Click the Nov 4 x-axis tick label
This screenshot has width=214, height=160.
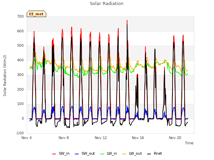(26, 138)
